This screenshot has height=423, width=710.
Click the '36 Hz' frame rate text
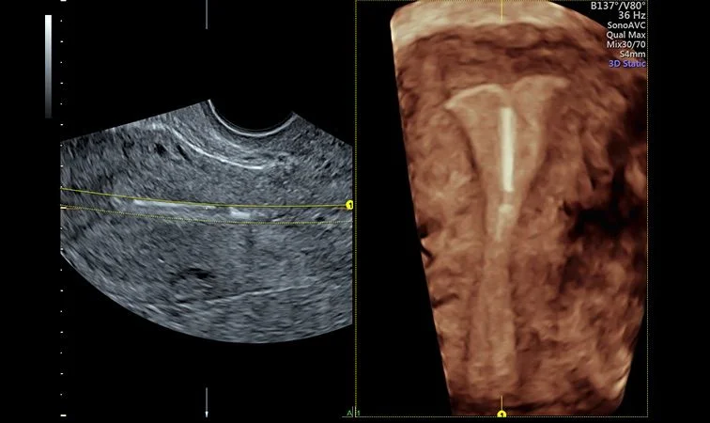632,15
